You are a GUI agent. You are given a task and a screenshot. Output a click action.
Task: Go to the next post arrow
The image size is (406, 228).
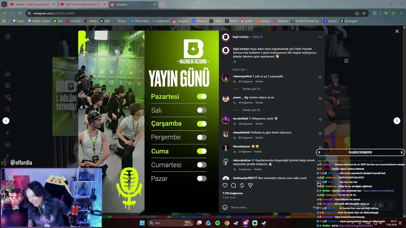pyautogui.click(x=397, y=121)
